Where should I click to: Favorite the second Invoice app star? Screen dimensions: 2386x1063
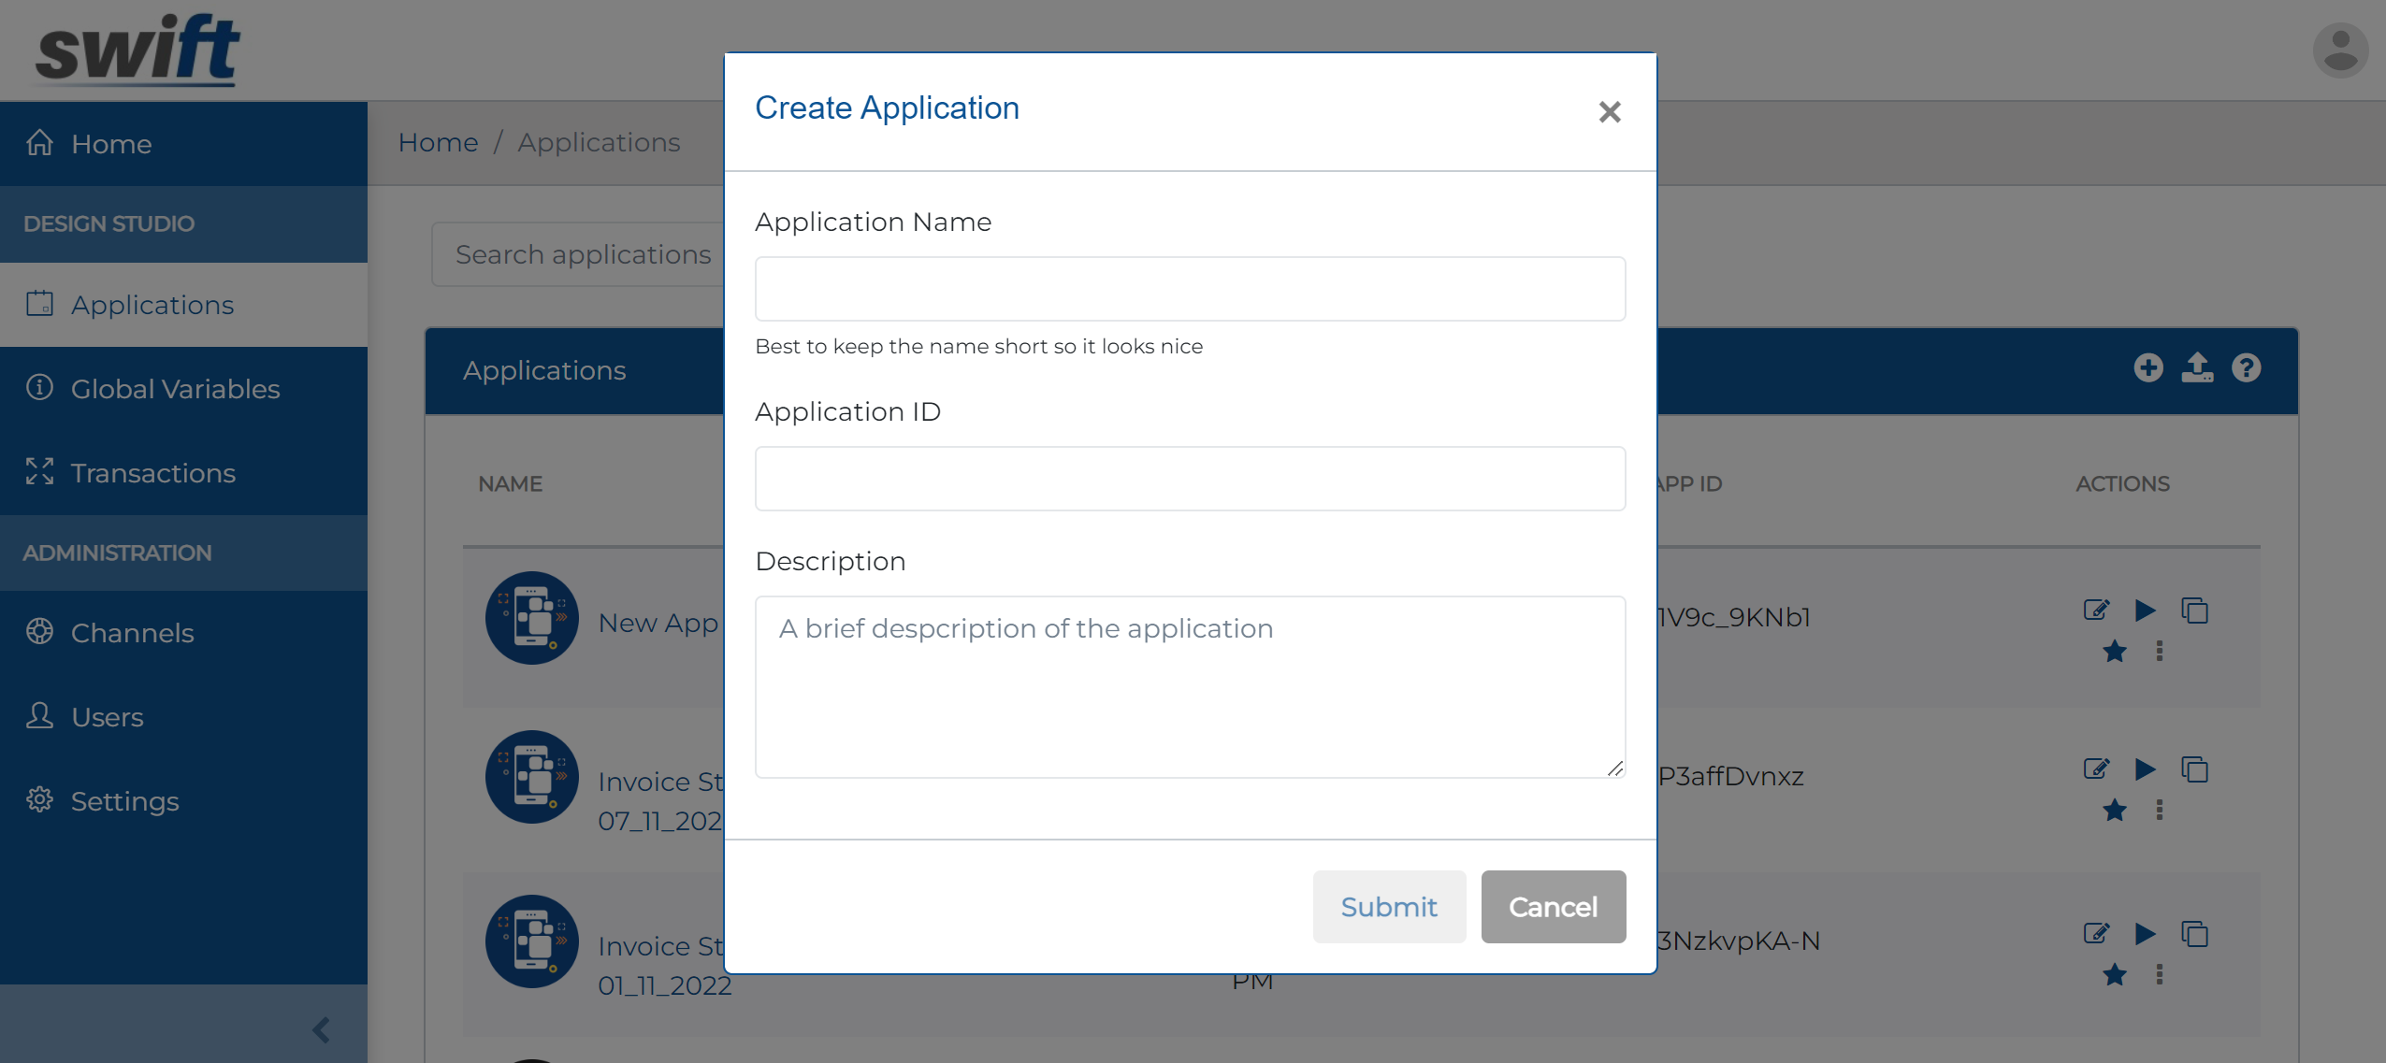2115,975
